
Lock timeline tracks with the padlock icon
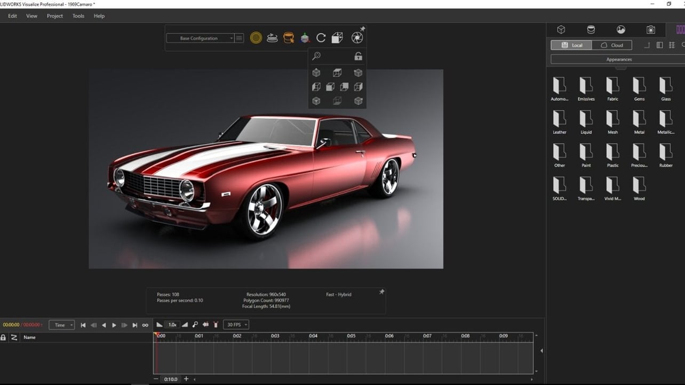point(3,337)
